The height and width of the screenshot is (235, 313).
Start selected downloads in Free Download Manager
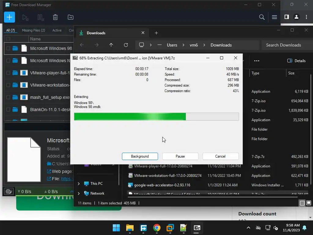[x=25, y=17]
